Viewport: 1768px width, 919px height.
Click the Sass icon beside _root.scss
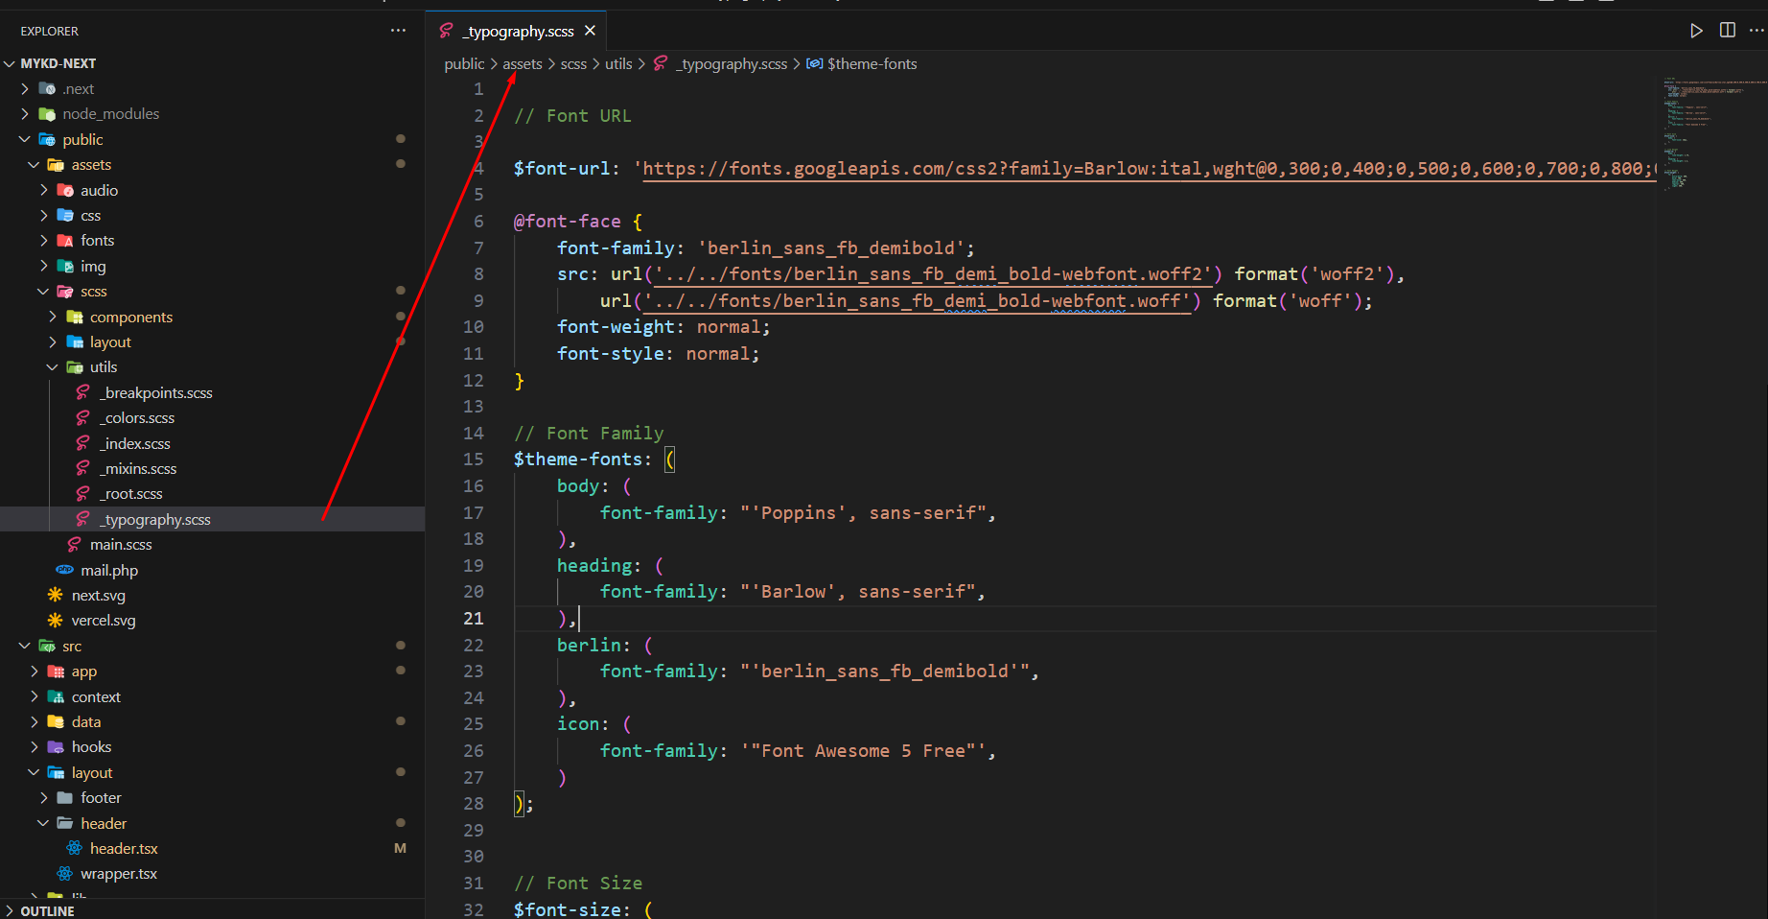tap(83, 493)
